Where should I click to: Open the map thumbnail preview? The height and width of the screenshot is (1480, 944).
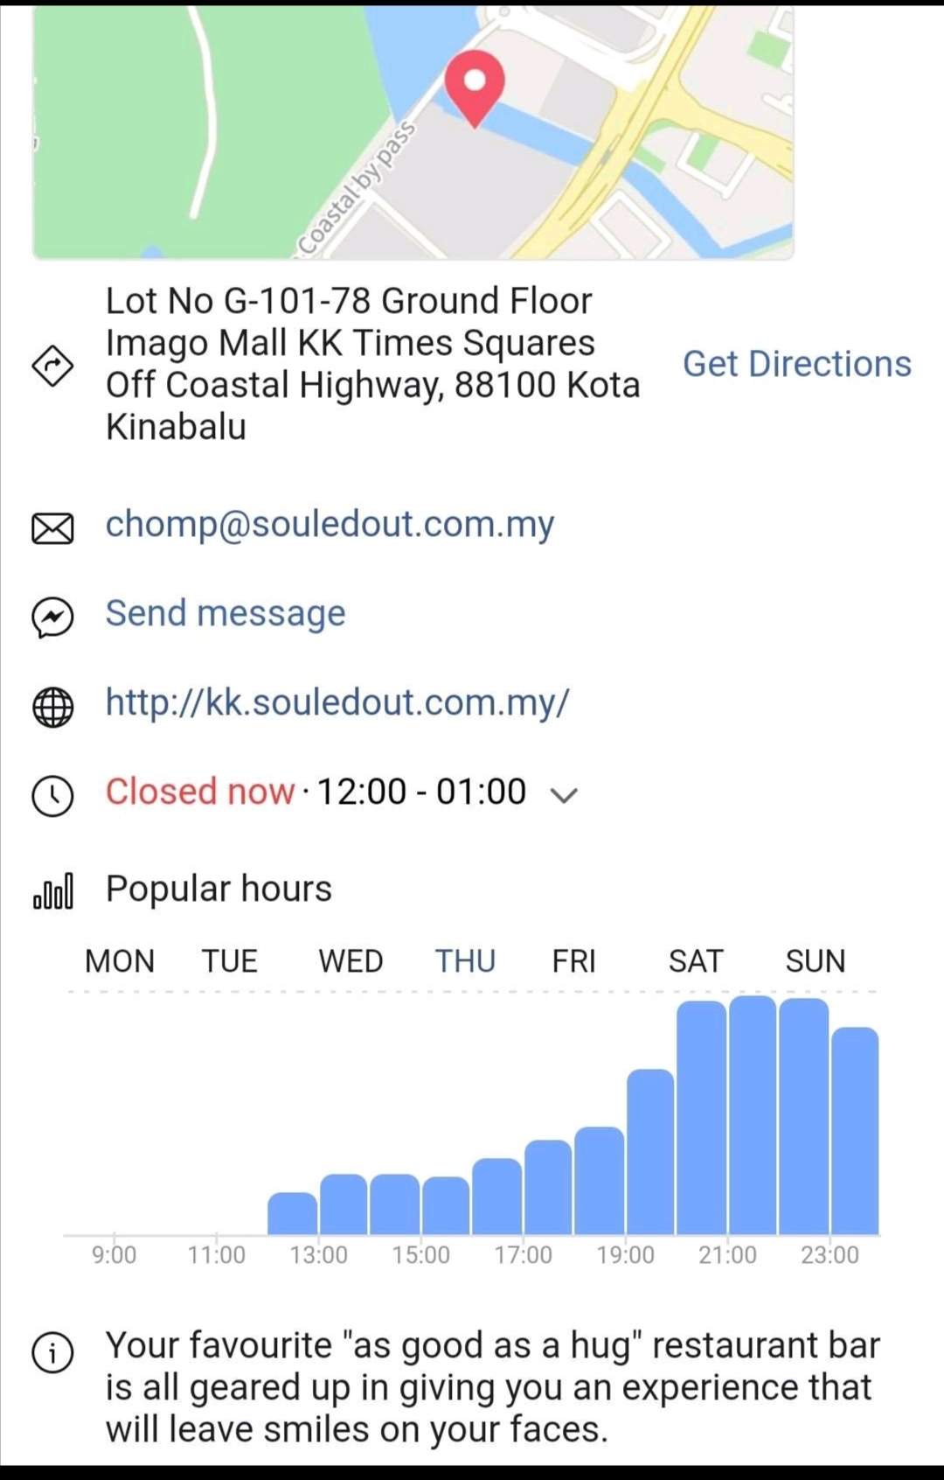(x=413, y=132)
